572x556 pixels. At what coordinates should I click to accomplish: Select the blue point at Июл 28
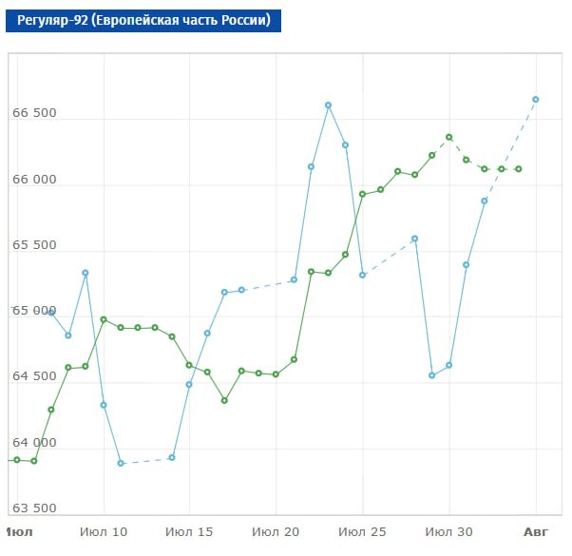pos(415,239)
